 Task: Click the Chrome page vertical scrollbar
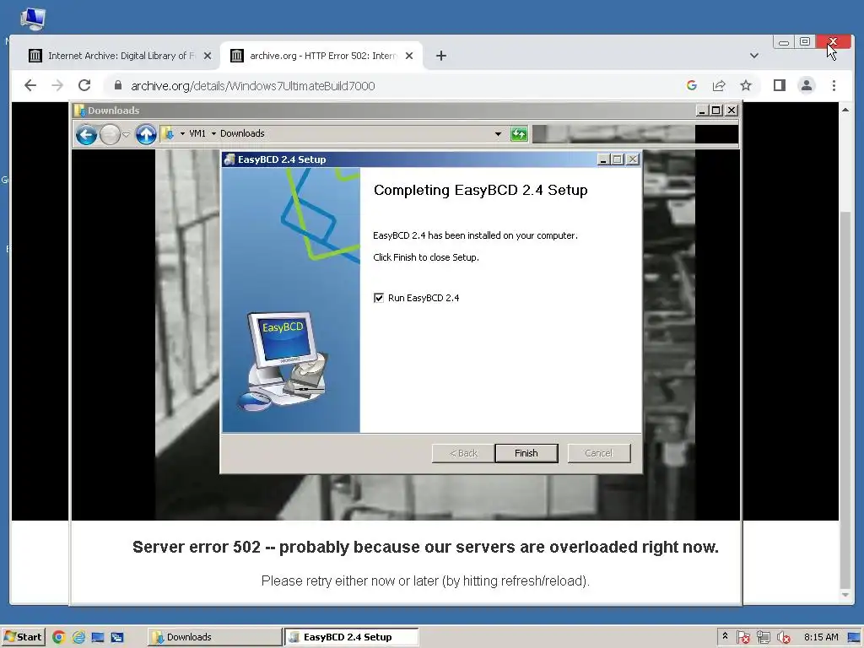tap(845, 400)
